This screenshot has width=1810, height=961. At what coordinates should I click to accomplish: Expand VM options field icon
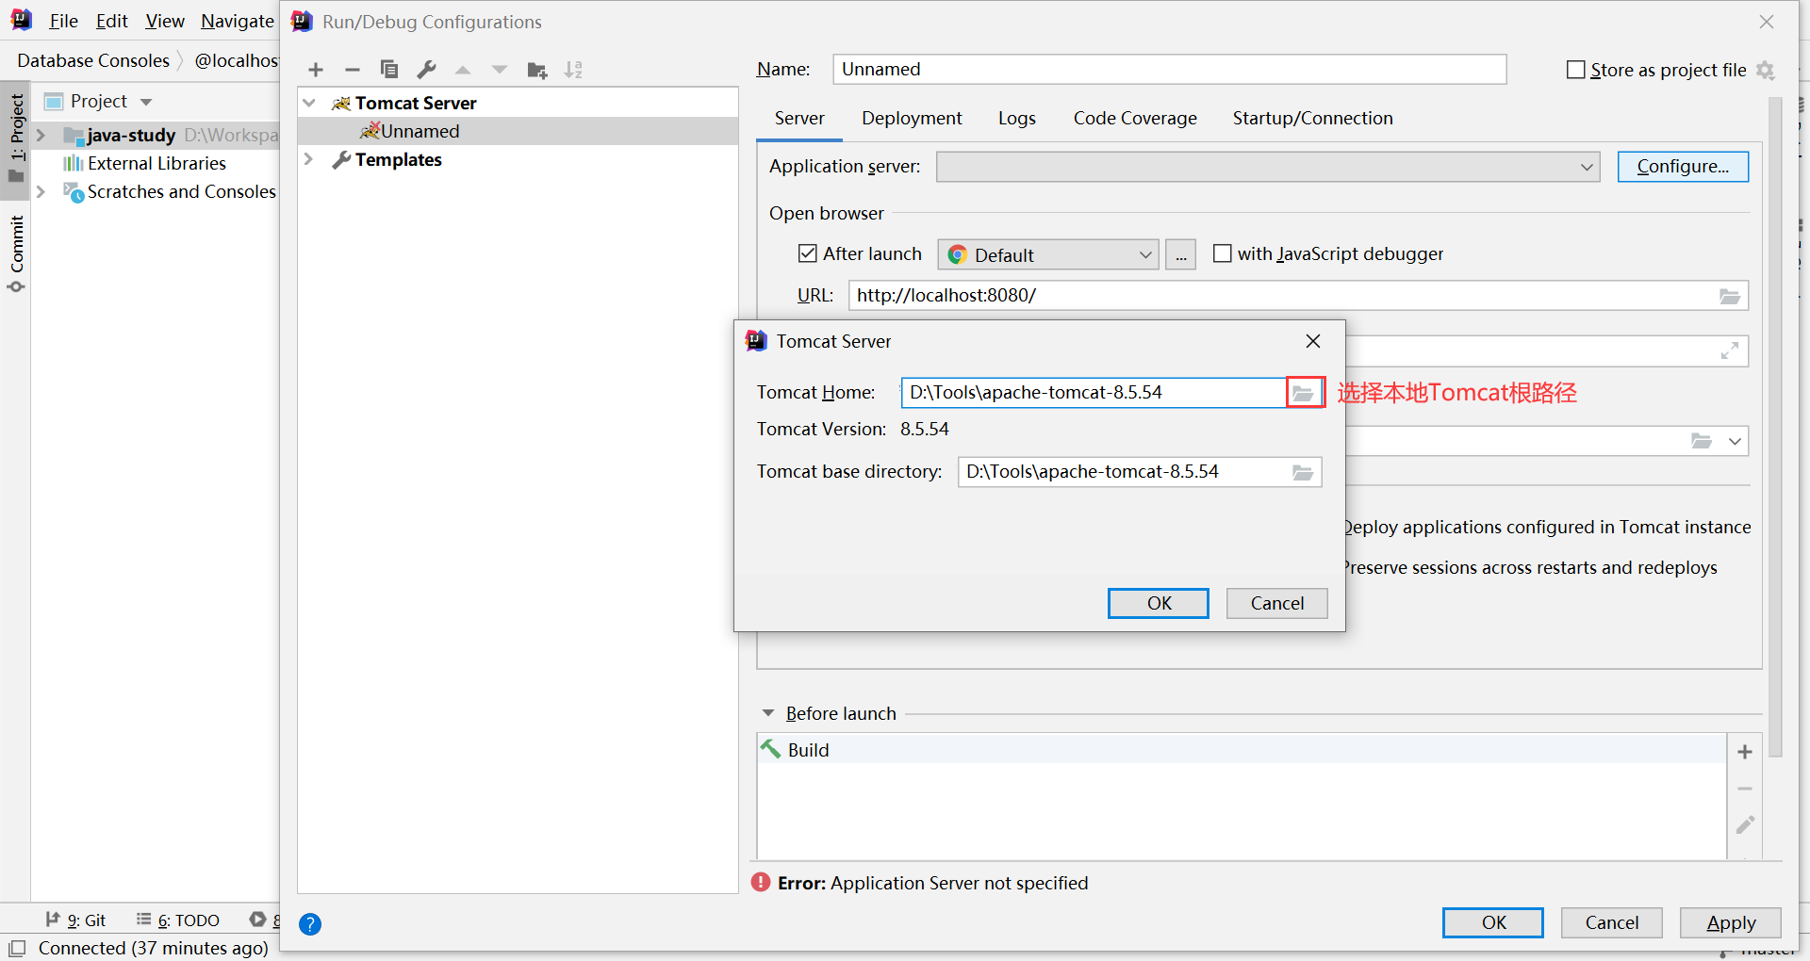[x=1730, y=351]
